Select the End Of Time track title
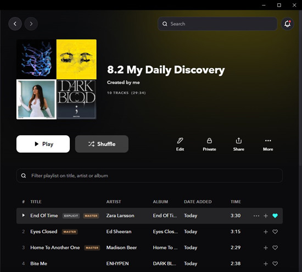 44,215
